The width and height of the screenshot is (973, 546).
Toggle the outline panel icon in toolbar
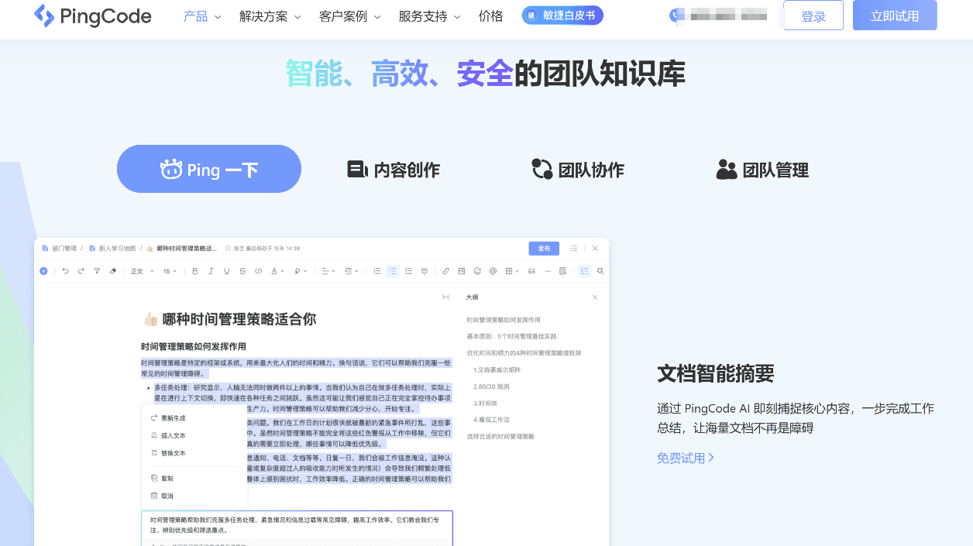pyautogui.click(x=584, y=271)
